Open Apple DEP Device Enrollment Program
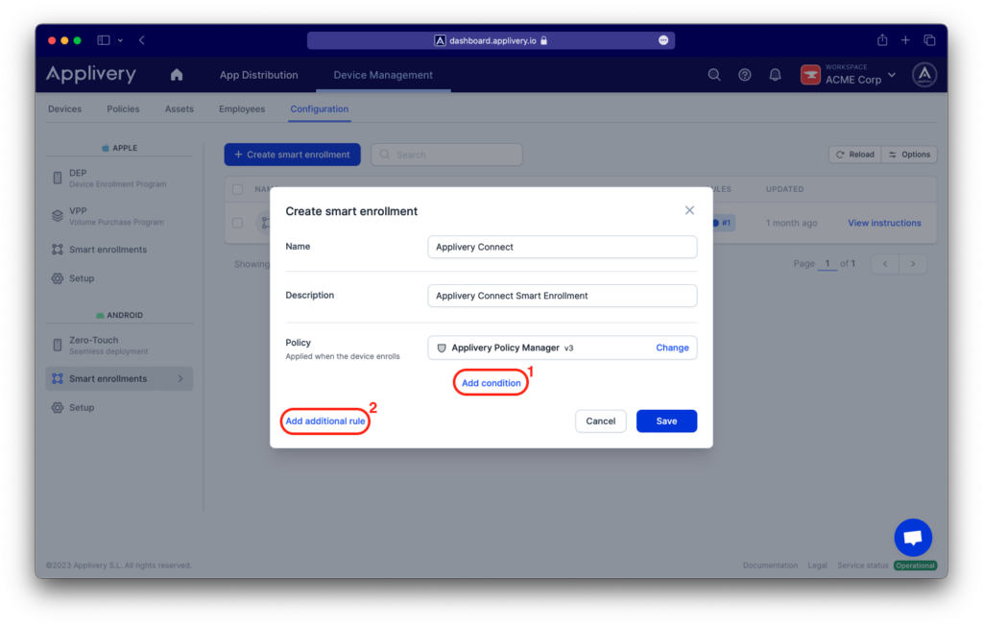Screen dimensions: 983x625 (x=119, y=178)
